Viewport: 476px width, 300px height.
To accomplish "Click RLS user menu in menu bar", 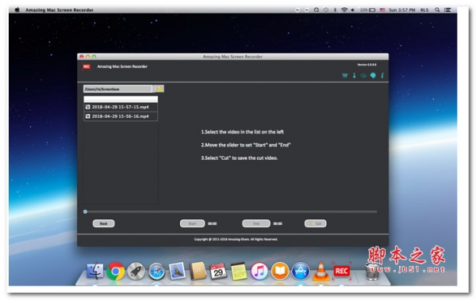I will pyautogui.click(x=424, y=10).
